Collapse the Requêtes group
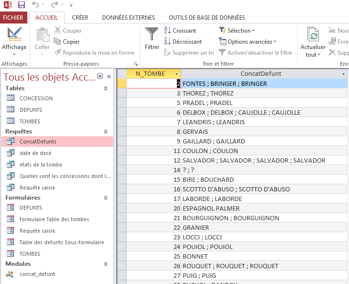The width and height of the screenshot is (349, 284). (x=106, y=131)
